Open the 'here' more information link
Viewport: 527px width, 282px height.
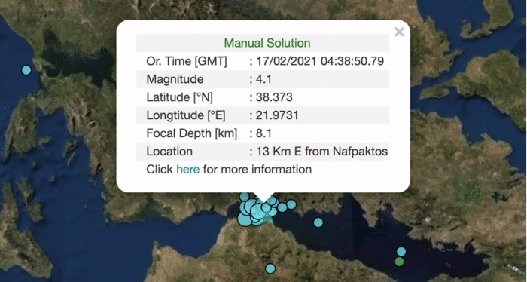[x=188, y=169]
